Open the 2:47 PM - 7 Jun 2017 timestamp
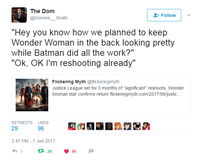 click(33, 141)
